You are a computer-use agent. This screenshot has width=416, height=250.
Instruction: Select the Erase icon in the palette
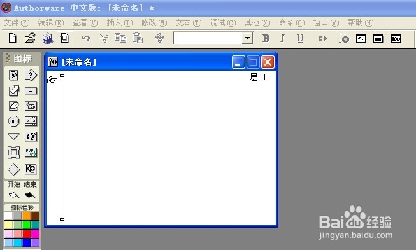click(x=13, y=106)
